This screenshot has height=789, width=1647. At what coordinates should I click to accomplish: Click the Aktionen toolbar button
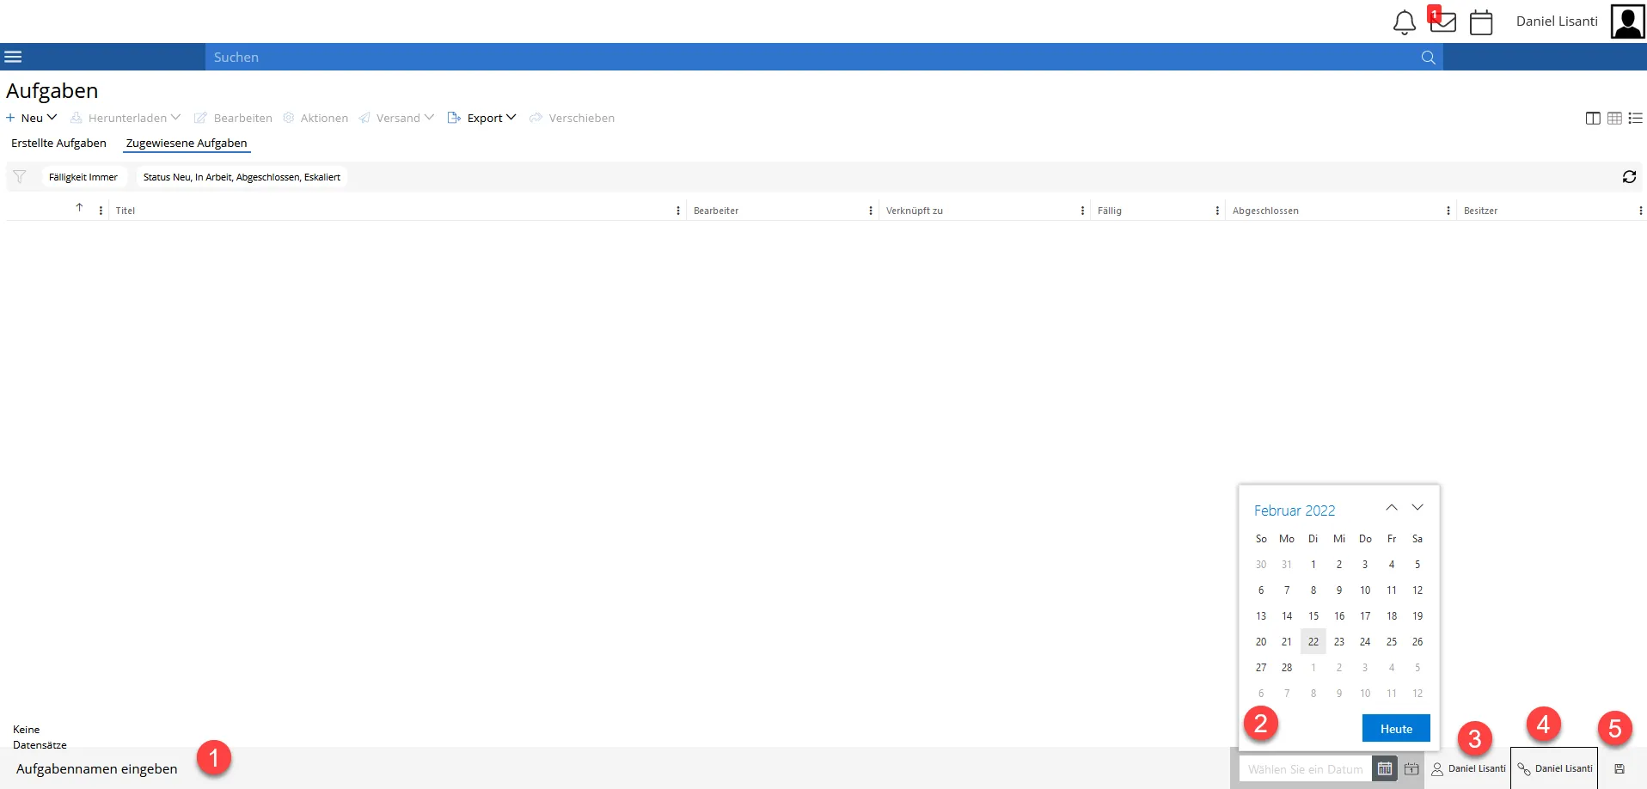(x=315, y=118)
